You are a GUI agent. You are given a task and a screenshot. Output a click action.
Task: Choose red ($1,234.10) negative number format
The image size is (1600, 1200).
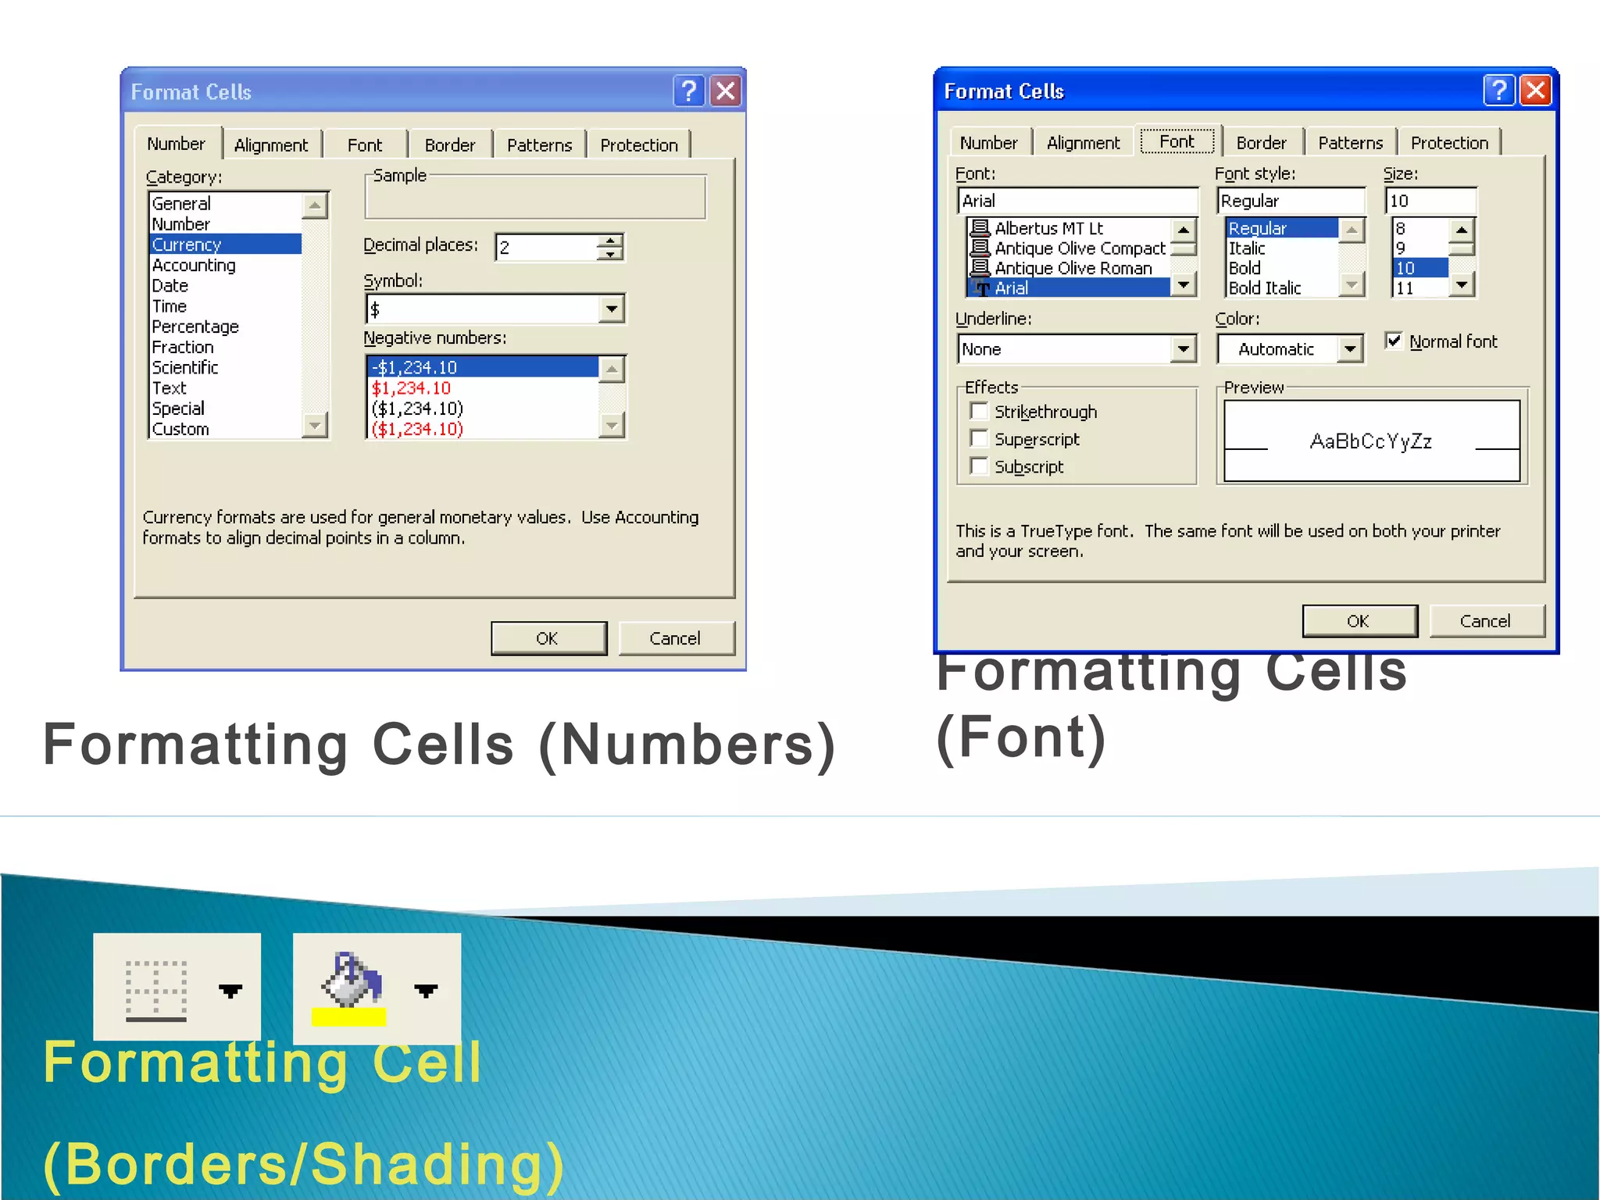coord(483,428)
